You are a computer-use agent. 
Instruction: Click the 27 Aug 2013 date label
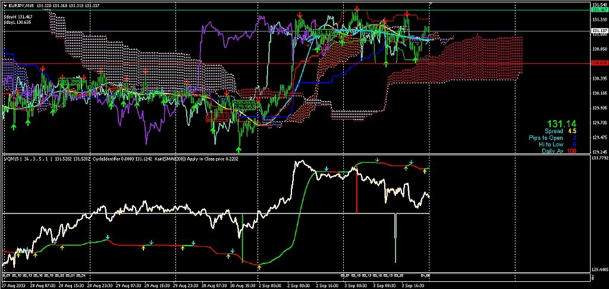[13, 285]
